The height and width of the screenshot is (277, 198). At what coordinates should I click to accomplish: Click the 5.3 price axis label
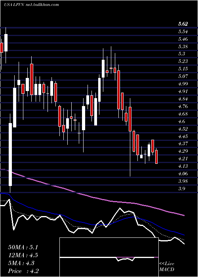click(182, 54)
